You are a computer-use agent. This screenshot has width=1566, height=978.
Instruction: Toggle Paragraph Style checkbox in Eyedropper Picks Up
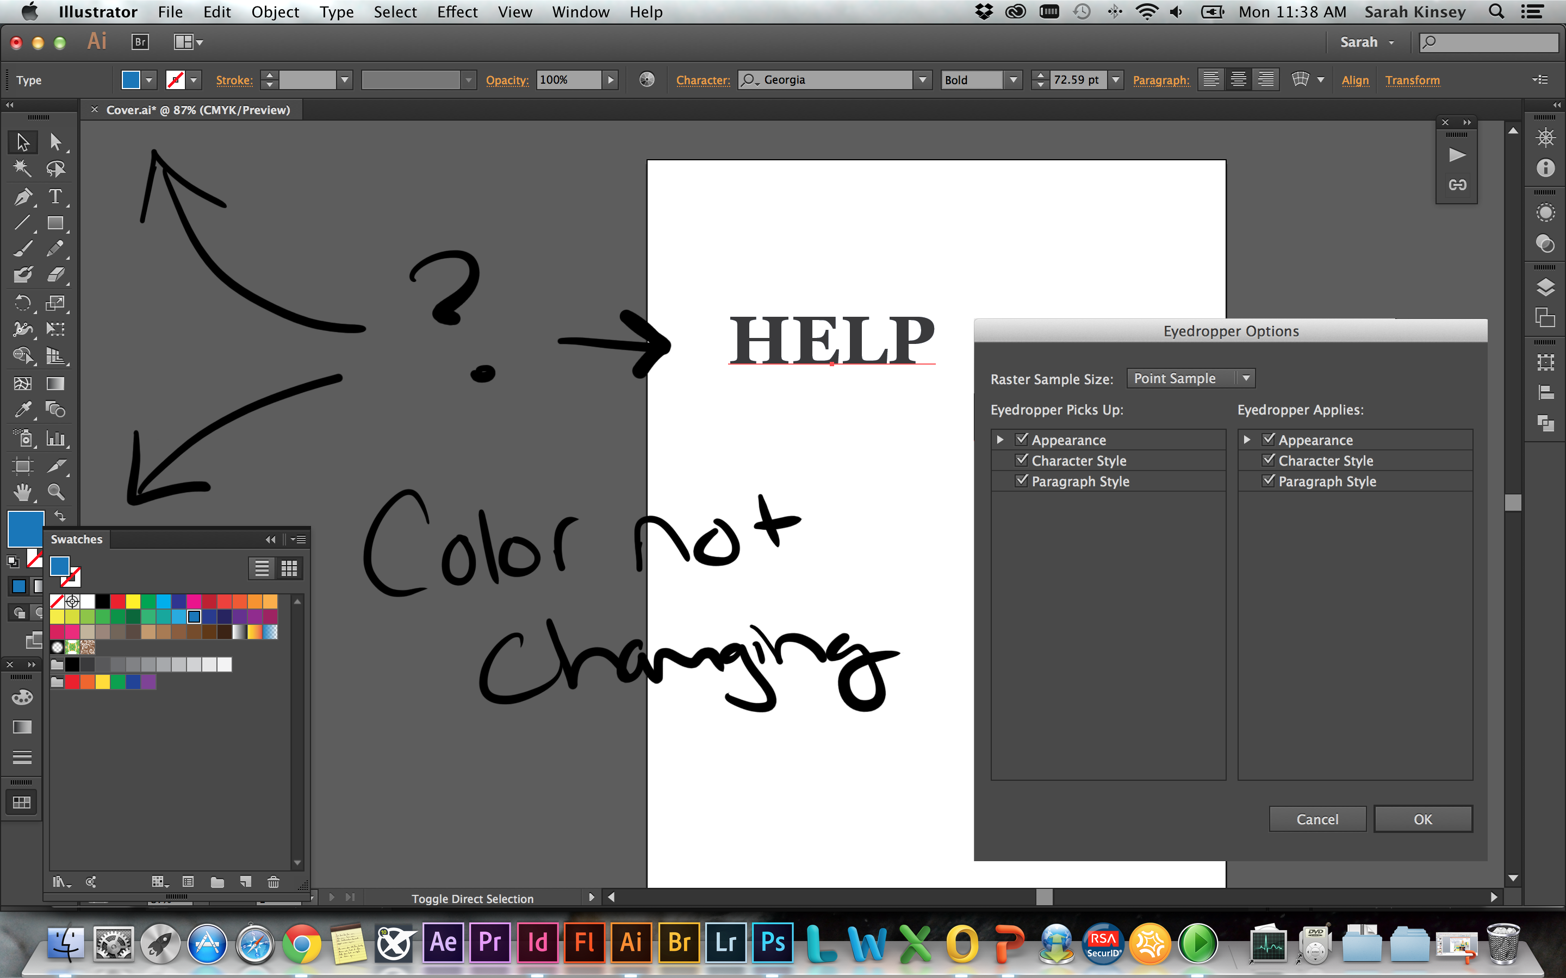click(1020, 481)
